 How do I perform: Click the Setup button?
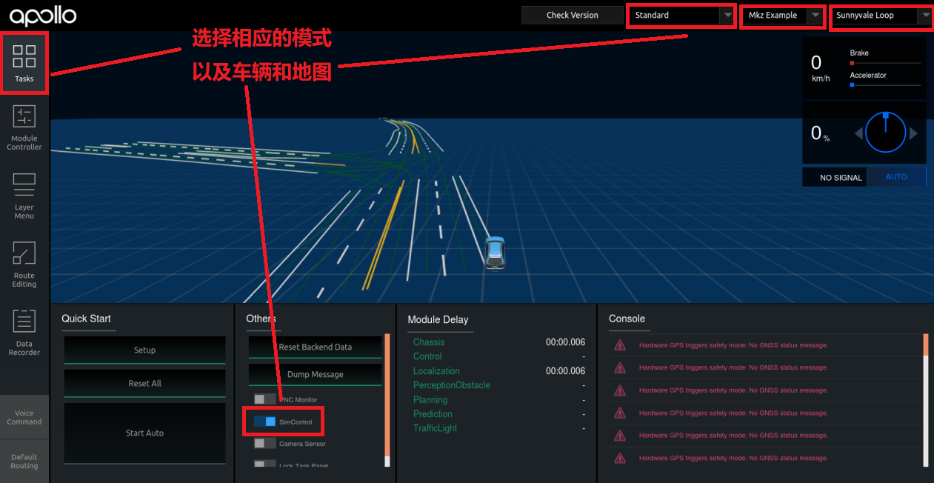click(144, 350)
